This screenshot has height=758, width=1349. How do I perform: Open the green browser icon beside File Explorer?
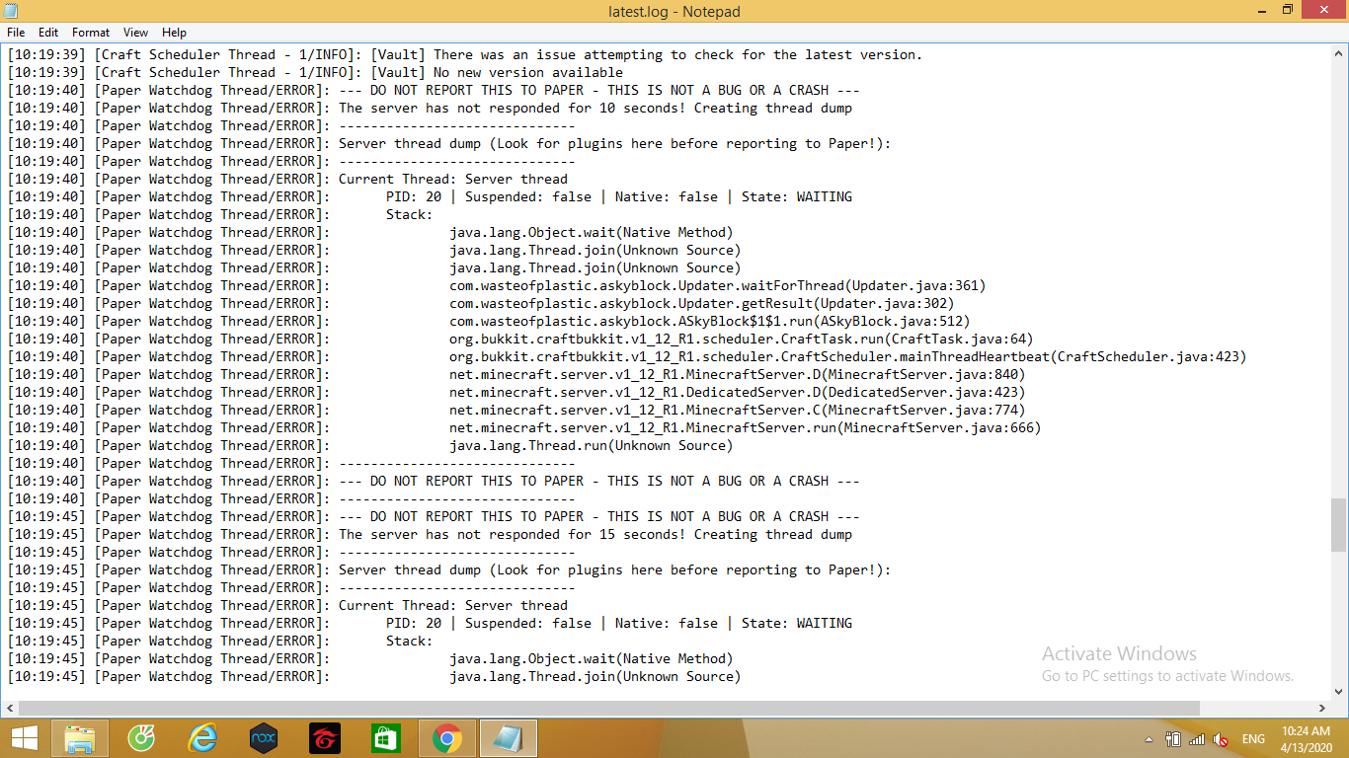point(141,738)
